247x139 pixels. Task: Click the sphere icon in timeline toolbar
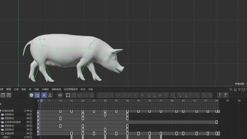point(31,95)
